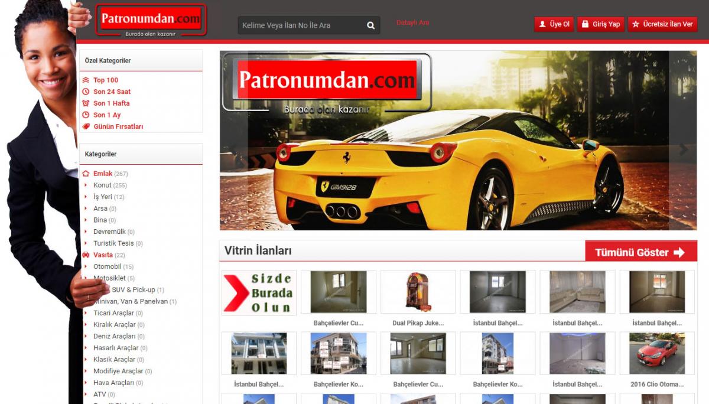Click the Son 24 Saat clock icon
The height and width of the screenshot is (404, 709).
[86, 92]
